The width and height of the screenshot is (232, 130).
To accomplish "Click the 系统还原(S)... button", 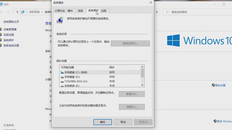I will click(x=130, y=44).
